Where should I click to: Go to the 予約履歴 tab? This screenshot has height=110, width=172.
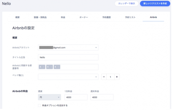106,17
